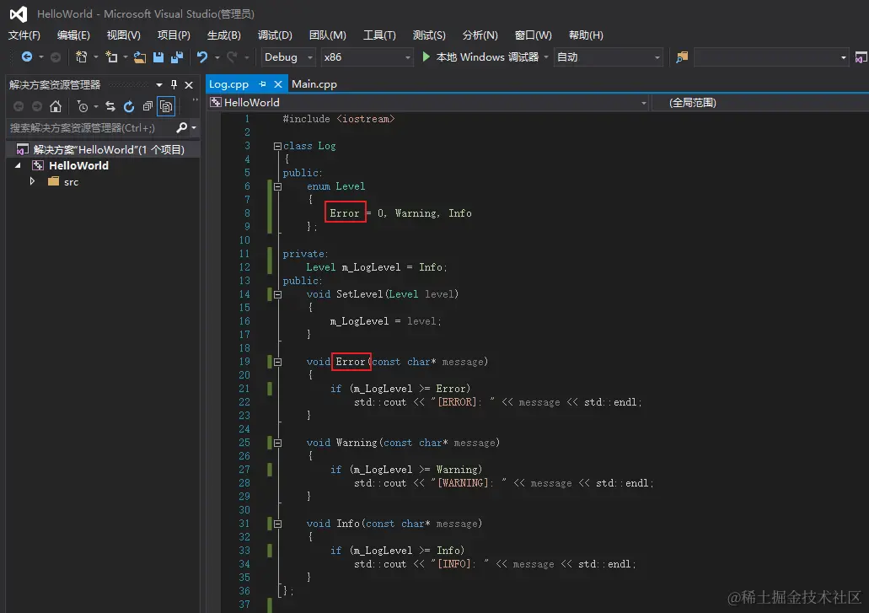The height and width of the screenshot is (613, 869).
Task: Click the Save All icon
Action: (177, 57)
